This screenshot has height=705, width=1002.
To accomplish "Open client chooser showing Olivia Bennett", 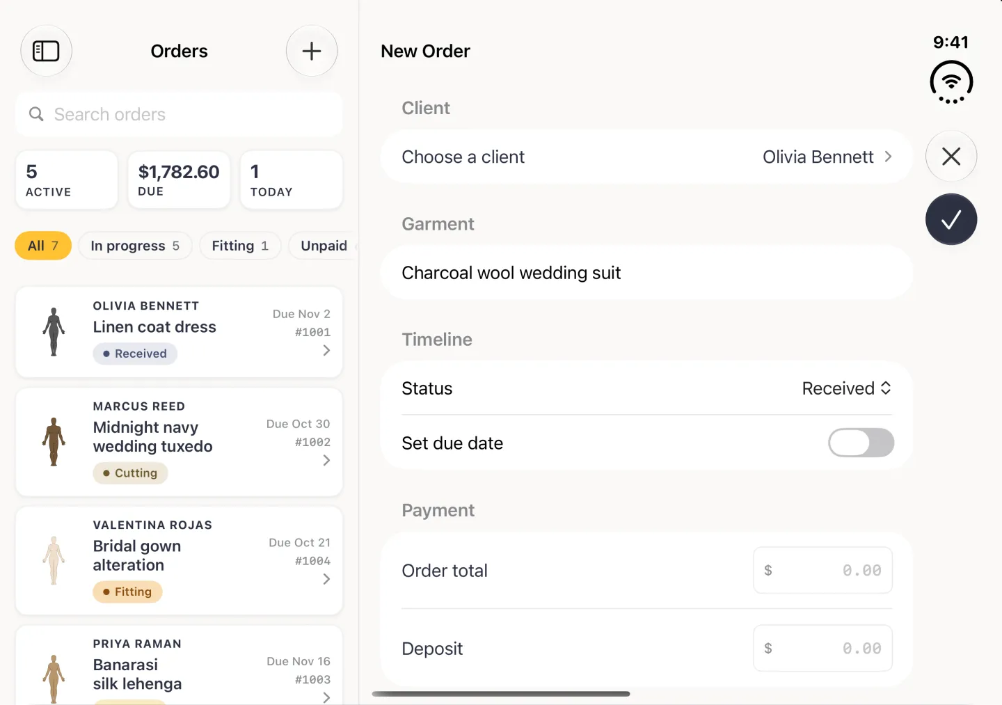I will 647,157.
